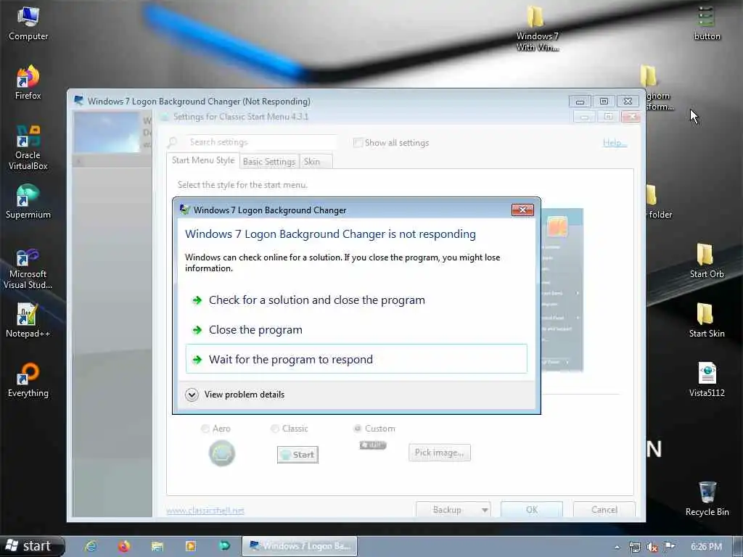Open Windows Explorer from taskbar

click(157, 546)
